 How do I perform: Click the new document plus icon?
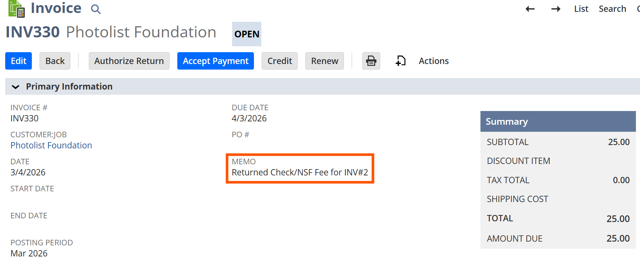pyautogui.click(x=401, y=61)
